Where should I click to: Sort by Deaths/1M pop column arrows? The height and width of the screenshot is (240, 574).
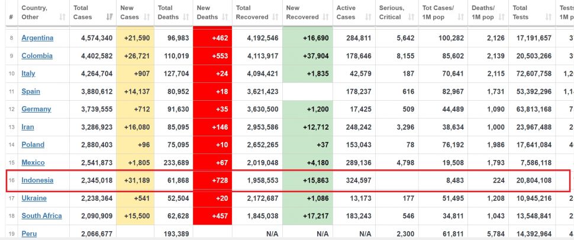[502, 17]
